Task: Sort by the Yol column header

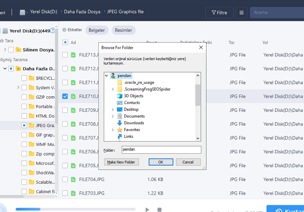Action: coord(265,42)
